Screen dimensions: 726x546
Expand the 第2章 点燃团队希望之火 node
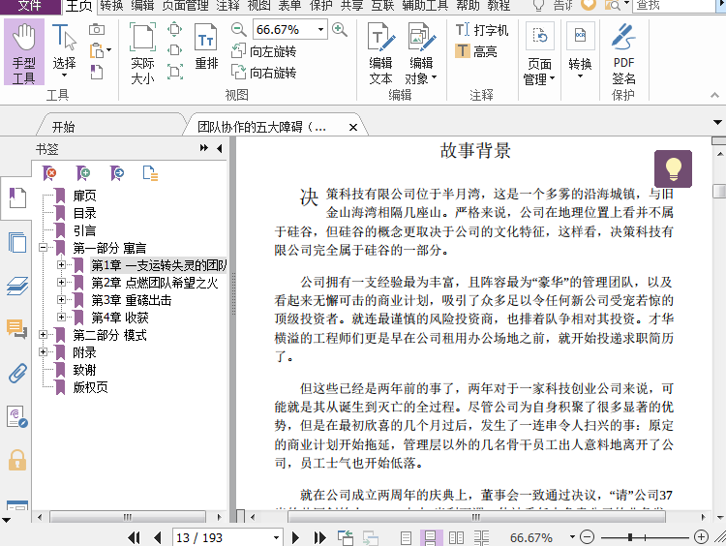[61, 282]
